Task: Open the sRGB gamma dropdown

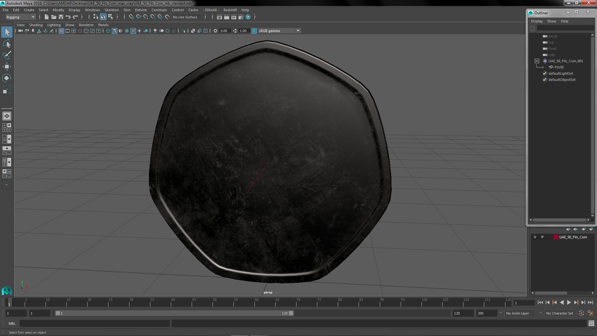Action: pyautogui.click(x=298, y=31)
